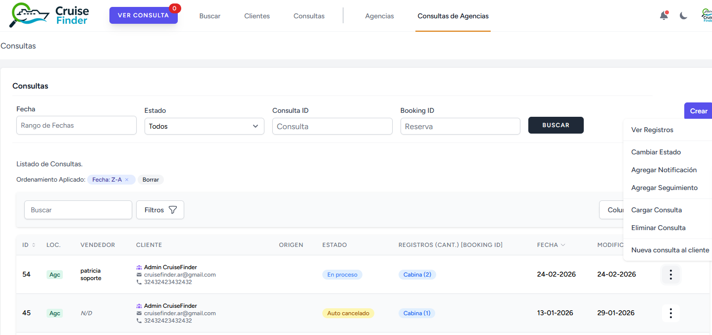This screenshot has width=712, height=335.
Task: Click the Crear button
Action: pos(699,110)
